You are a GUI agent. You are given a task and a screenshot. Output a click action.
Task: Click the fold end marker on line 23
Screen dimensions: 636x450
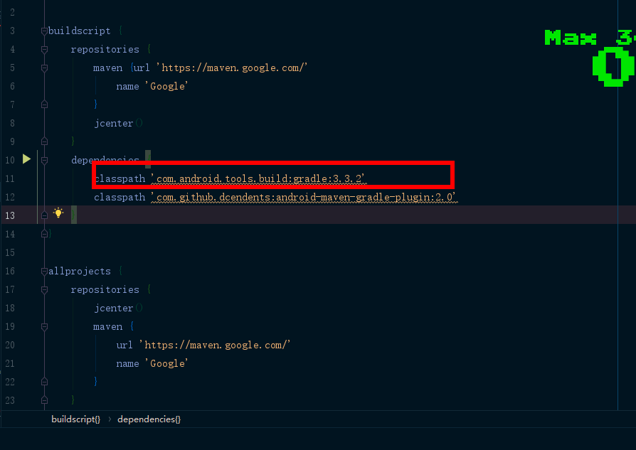(x=44, y=400)
